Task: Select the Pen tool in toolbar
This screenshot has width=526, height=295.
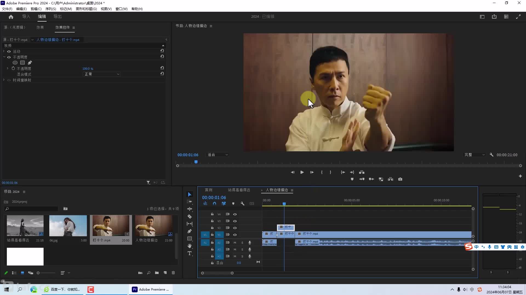Action: tap(190, 231)
